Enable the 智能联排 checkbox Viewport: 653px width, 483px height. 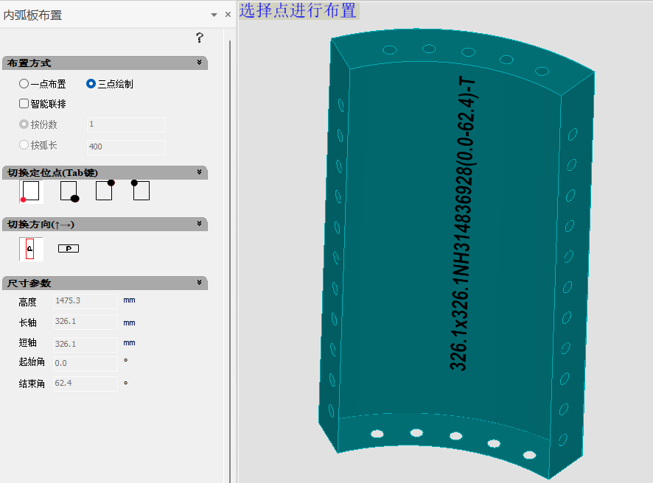coord(24,104)
